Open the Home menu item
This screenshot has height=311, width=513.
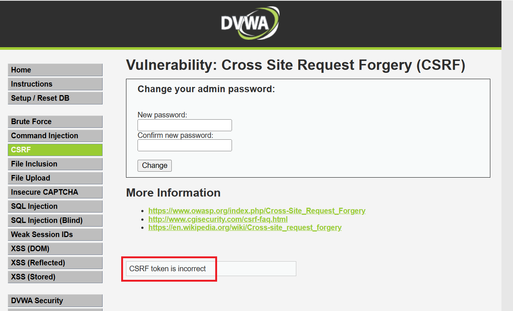tap(55, 70)
